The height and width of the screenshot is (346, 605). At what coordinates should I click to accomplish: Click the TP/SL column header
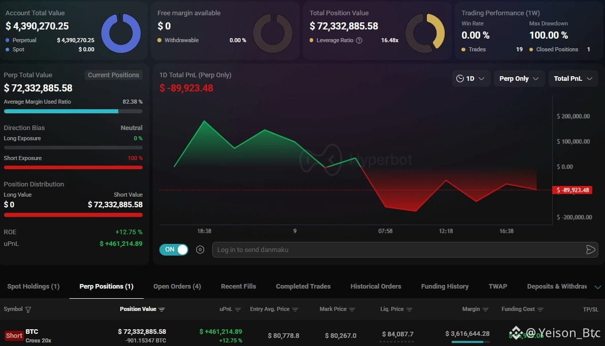pos(591,309)
